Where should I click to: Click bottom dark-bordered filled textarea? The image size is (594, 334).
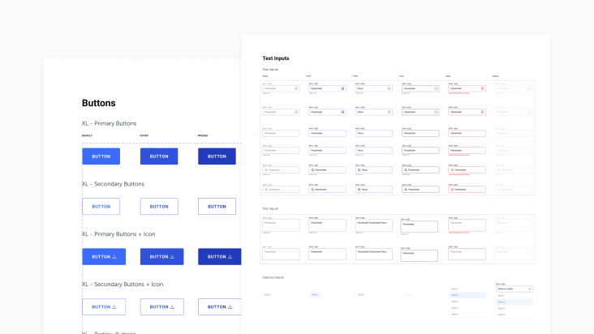420,255
